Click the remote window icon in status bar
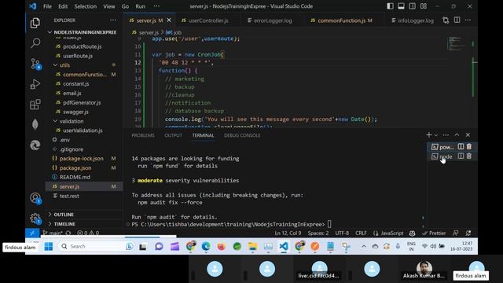This screenshot has height=283, width=503. 32,233
